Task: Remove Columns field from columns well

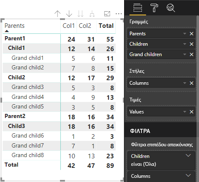Action: pyautogui.click(x=192, y=83)
